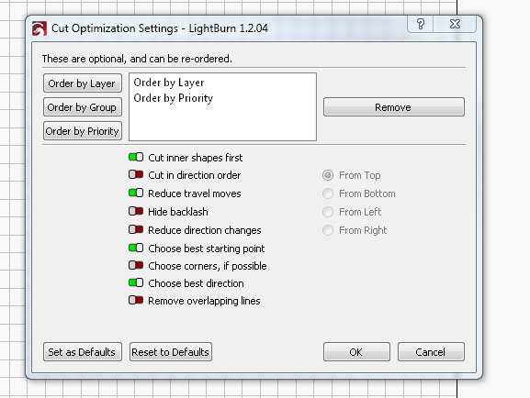Select the From Top radio button
The image size is (530, 398).
click(x=328, y=175)
